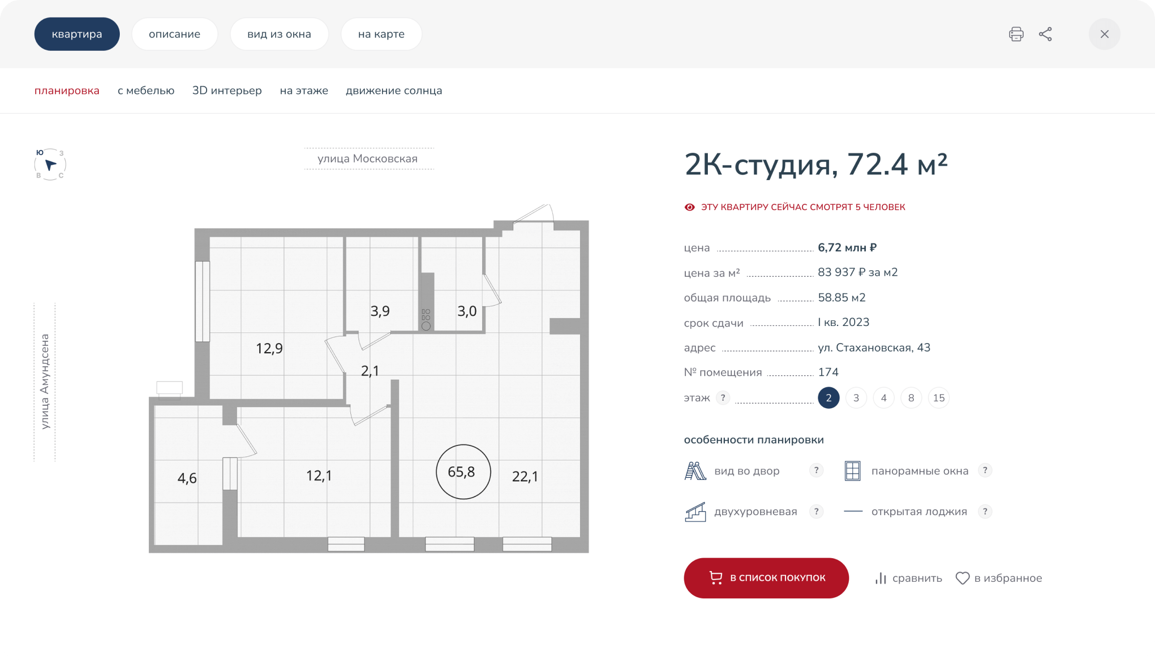Viewport: 1155px width, 660px height.
Task: Open help for двухуровневая feature
Action: 816,512
